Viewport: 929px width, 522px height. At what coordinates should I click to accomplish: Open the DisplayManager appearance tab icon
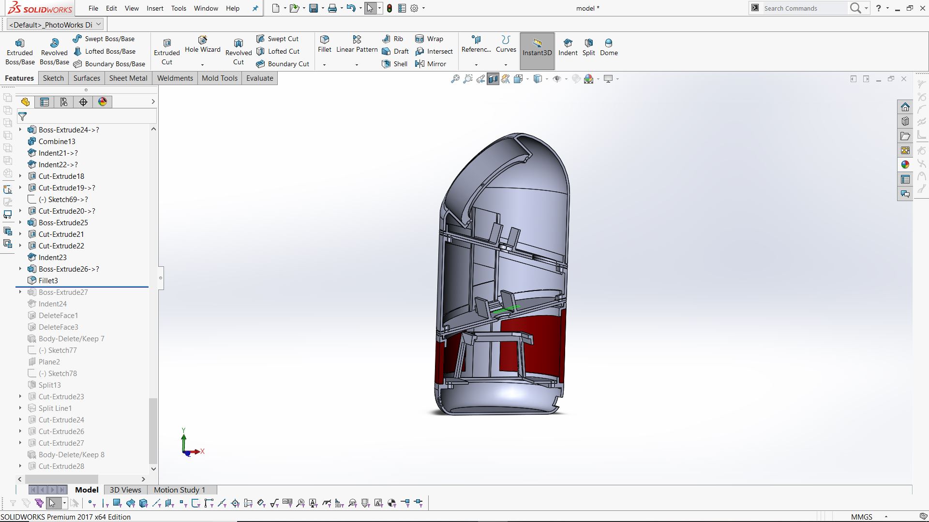[x=103, y=102]
